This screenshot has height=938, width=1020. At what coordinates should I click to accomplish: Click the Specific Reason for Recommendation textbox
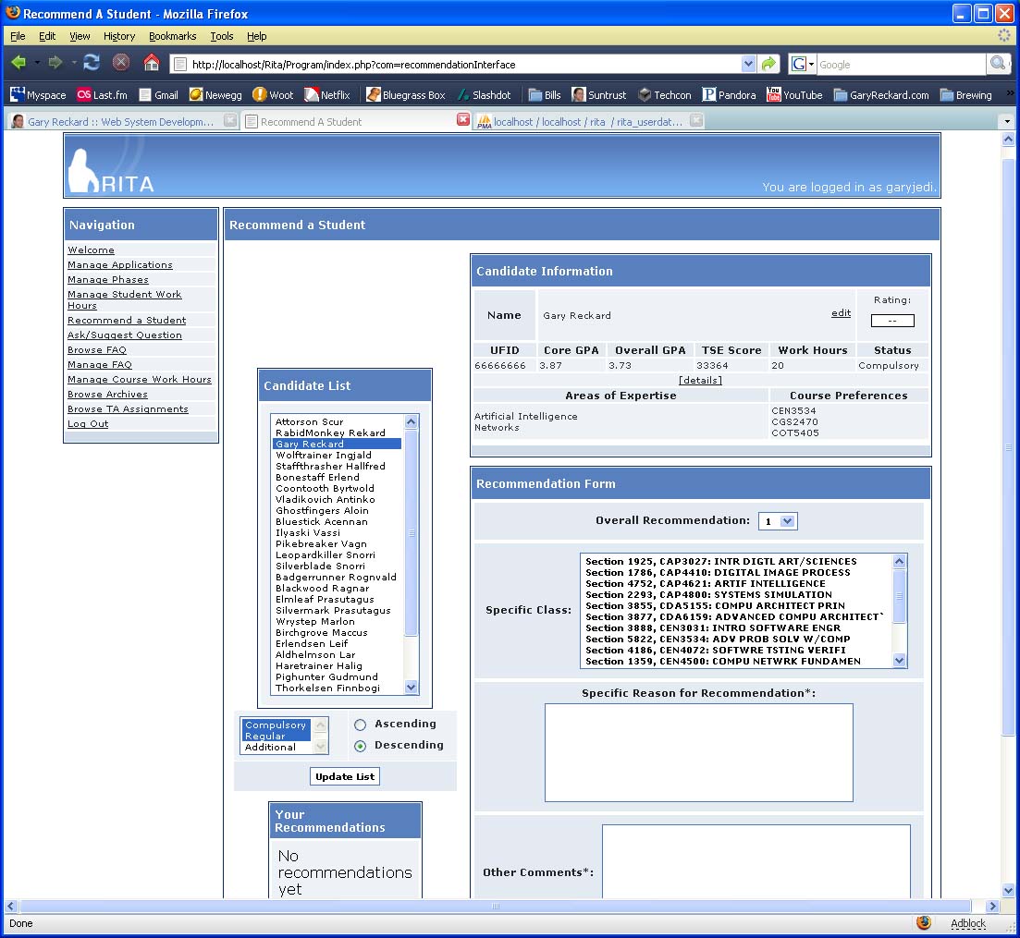[698, 752]
